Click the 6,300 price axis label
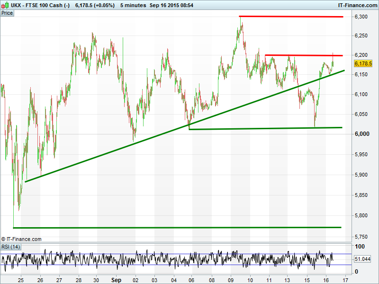 (361, 17)
